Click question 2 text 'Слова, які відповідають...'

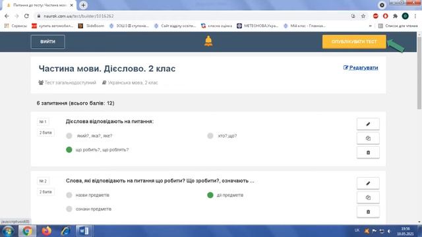160,181
